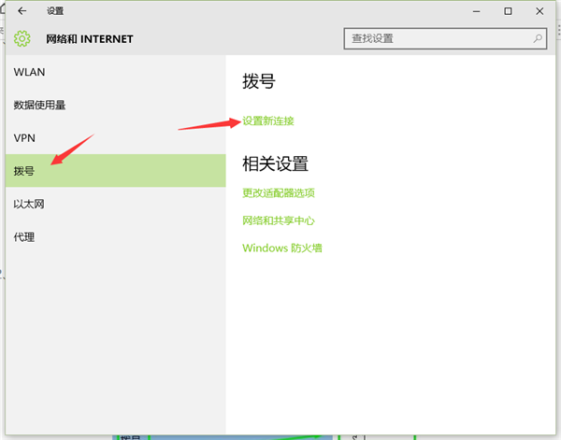Switch to 以太网 settings

pos(29,204)
